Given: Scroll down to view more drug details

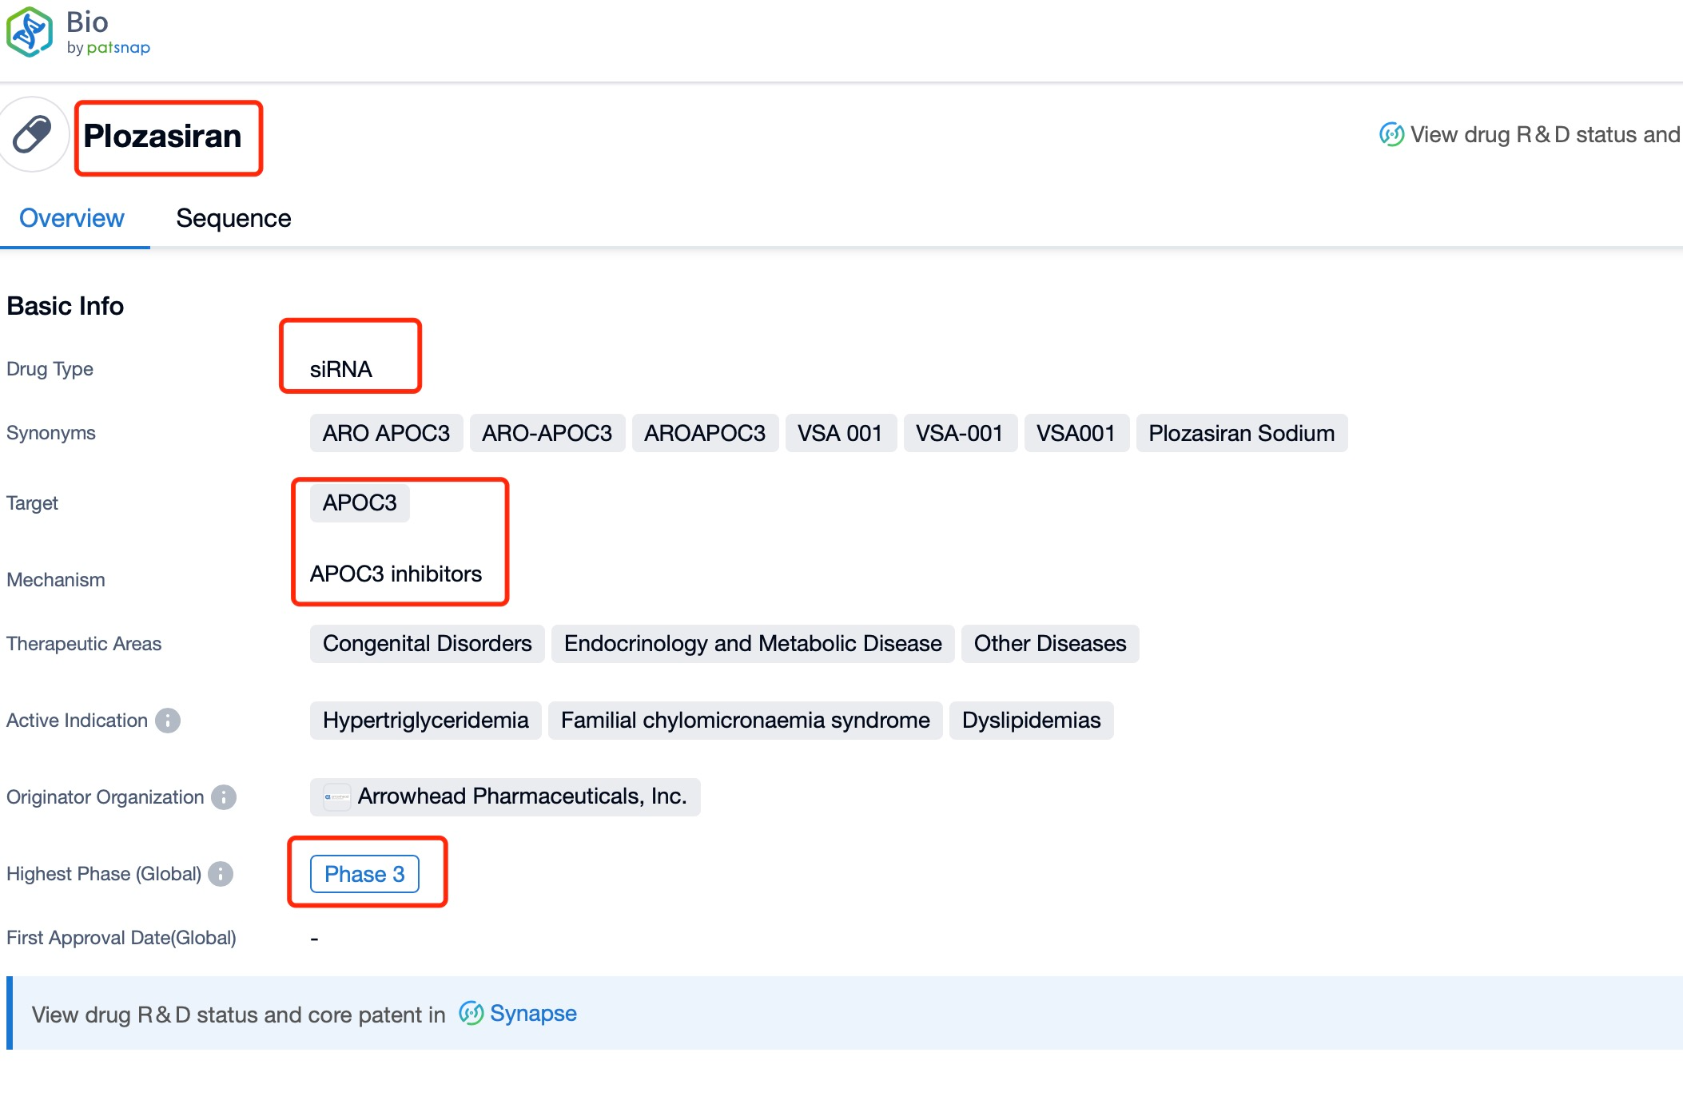Looking at the screenshot, I should click(x=841, y=556).
